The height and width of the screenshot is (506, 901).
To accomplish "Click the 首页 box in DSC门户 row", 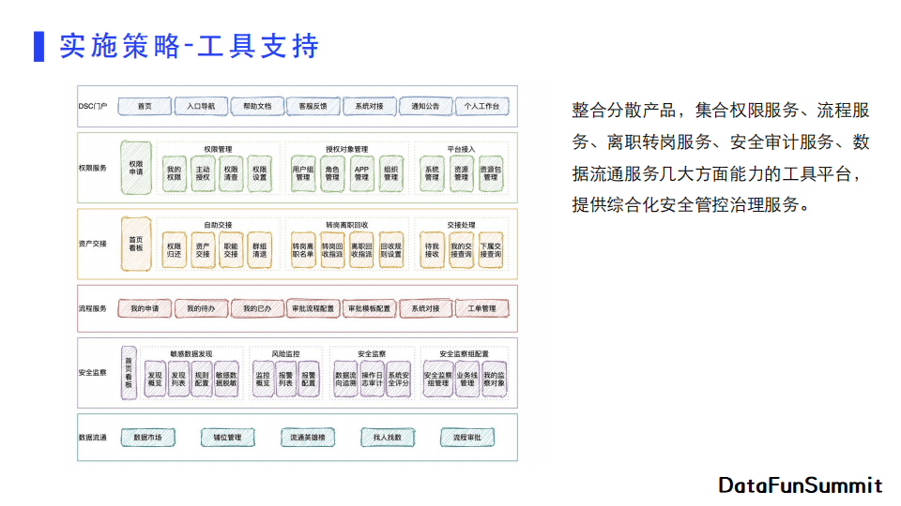I will tap(145, 106).
